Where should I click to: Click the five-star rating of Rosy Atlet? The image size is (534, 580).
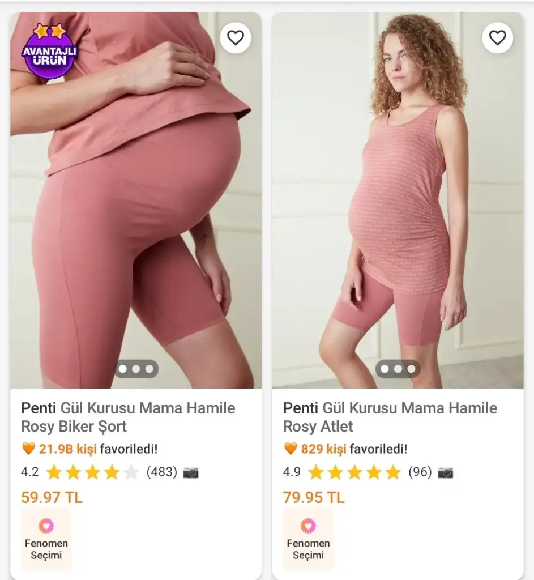pyautogui.click(x=354, y=472)
